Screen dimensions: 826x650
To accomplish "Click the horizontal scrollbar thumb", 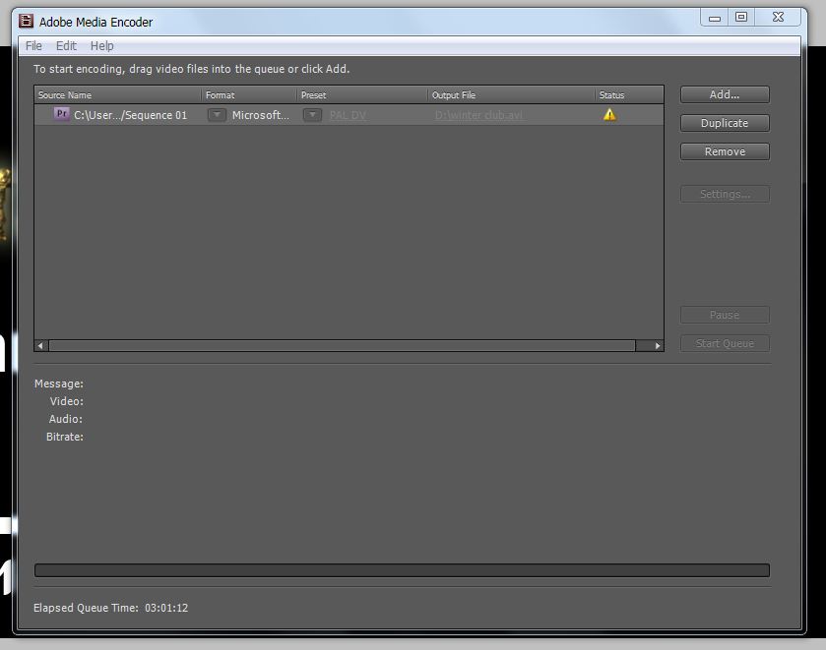I will (342, 346).
